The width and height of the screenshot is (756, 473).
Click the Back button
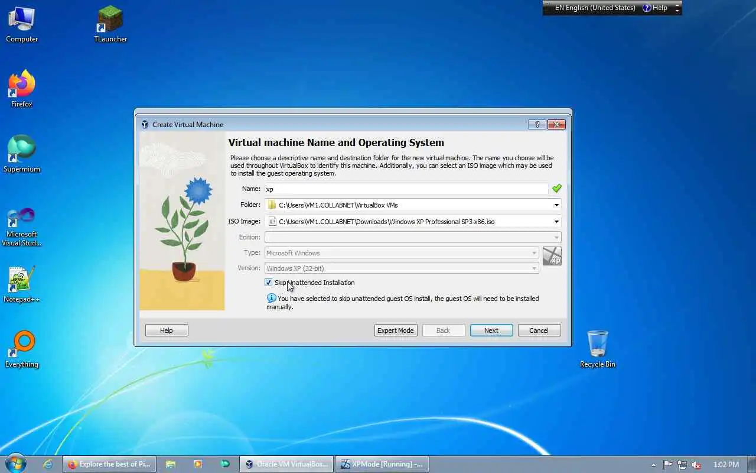coord(444,331)
